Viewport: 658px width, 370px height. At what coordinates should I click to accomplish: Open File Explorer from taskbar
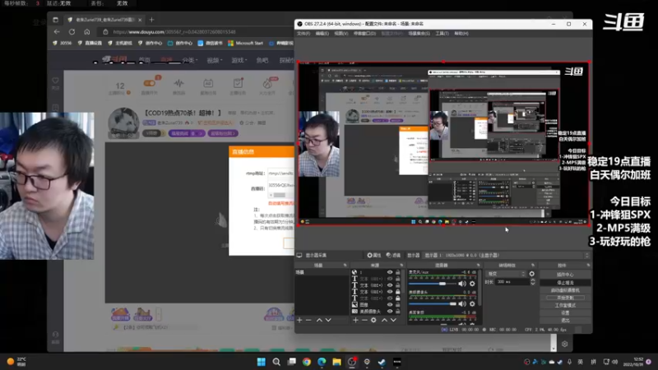coord(336,362)
